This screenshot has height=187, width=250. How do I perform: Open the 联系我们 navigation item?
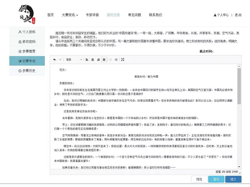tap(156, 15)
